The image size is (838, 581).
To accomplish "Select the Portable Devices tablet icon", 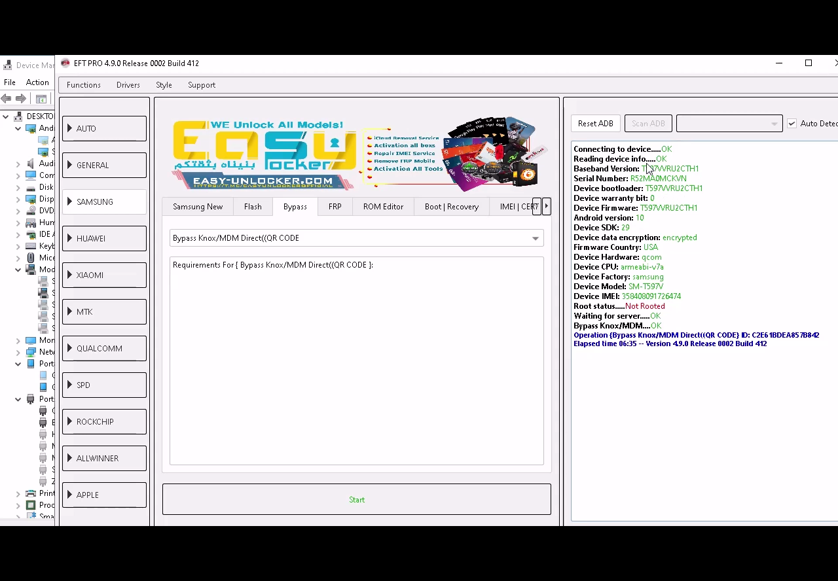I will point(31,364).
